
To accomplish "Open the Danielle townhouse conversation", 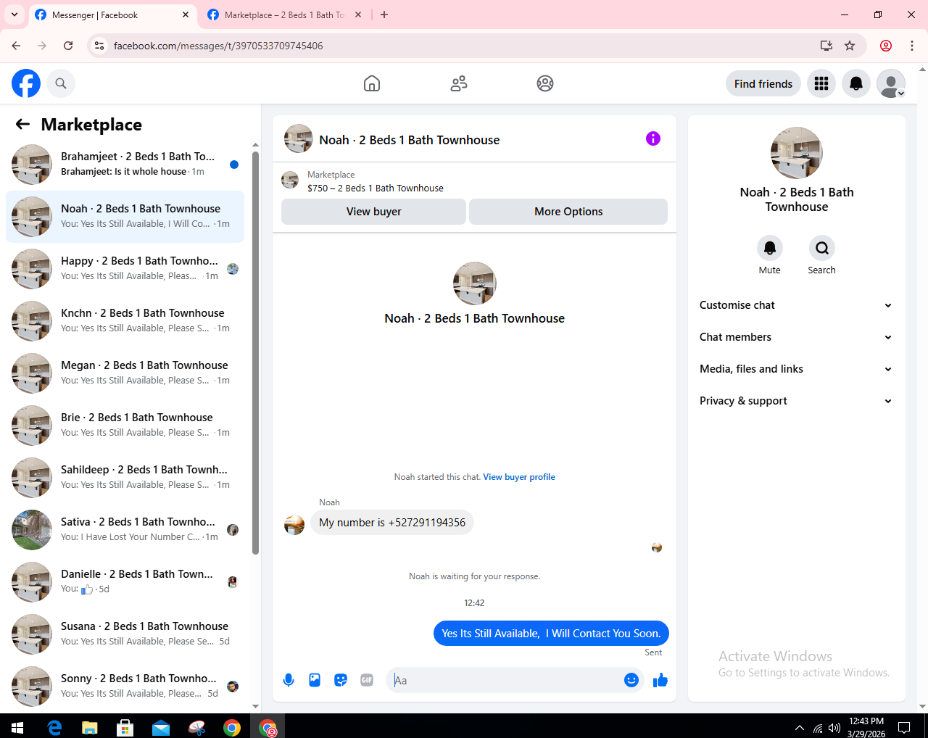I will pyautogui.click(x=125, y=582).
